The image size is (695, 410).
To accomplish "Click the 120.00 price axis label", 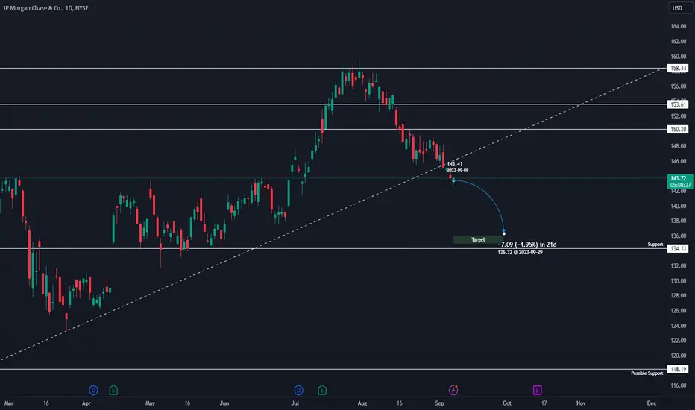I will point(678,356).
